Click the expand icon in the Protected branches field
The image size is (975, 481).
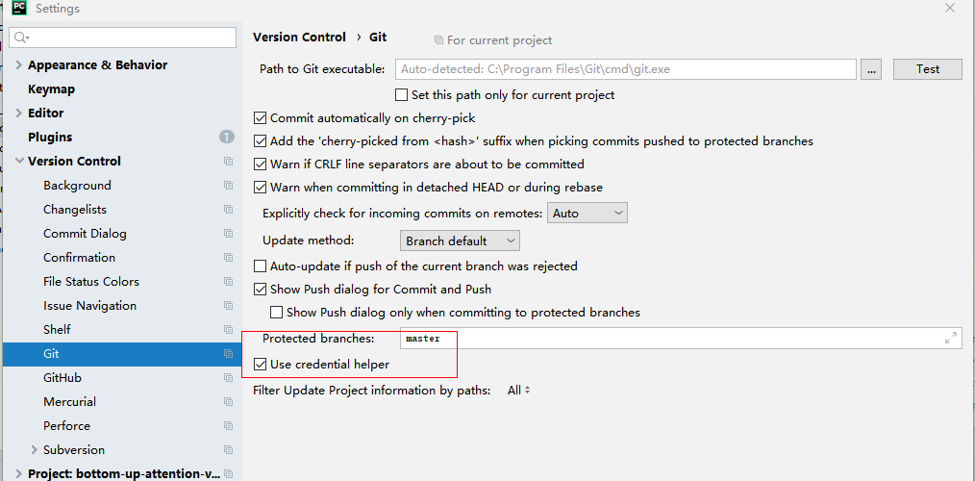(x=951, y=338)
